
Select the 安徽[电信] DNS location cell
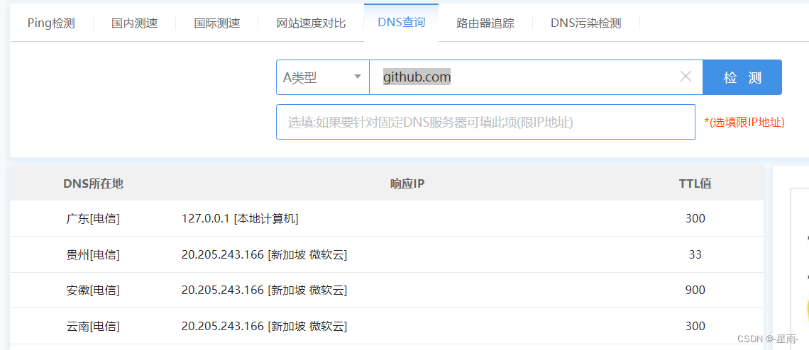pos(93,290)
